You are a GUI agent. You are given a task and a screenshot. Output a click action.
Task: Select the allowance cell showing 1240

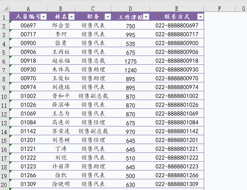coord(130,70)
